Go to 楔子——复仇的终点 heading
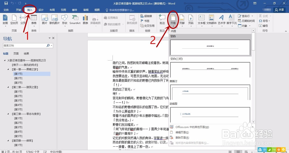The image size is (289, 153). pyautogui.click(x=25, y=65)
